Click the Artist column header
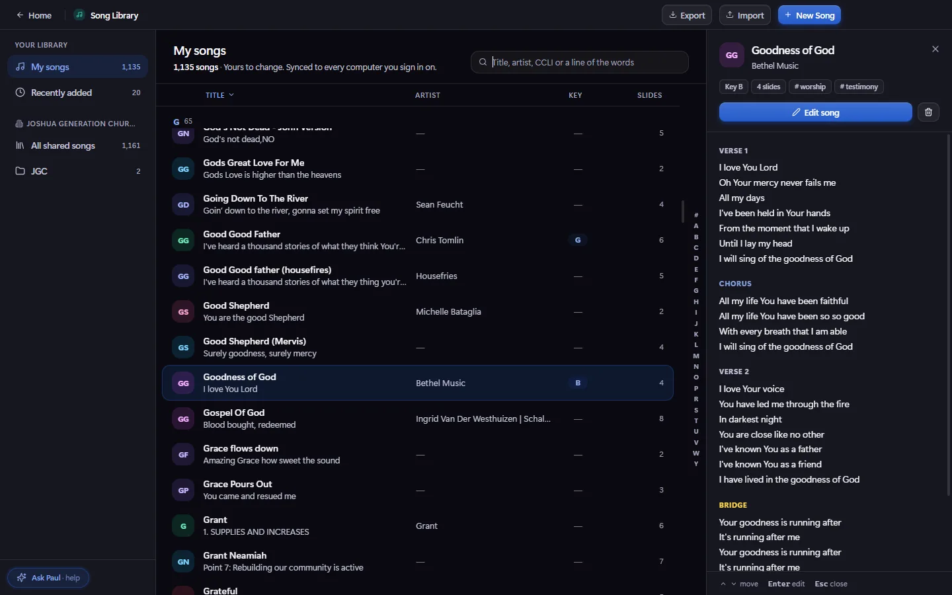Image resolution: width=952 pixels, height=595 pixels. tap(428, 95)
